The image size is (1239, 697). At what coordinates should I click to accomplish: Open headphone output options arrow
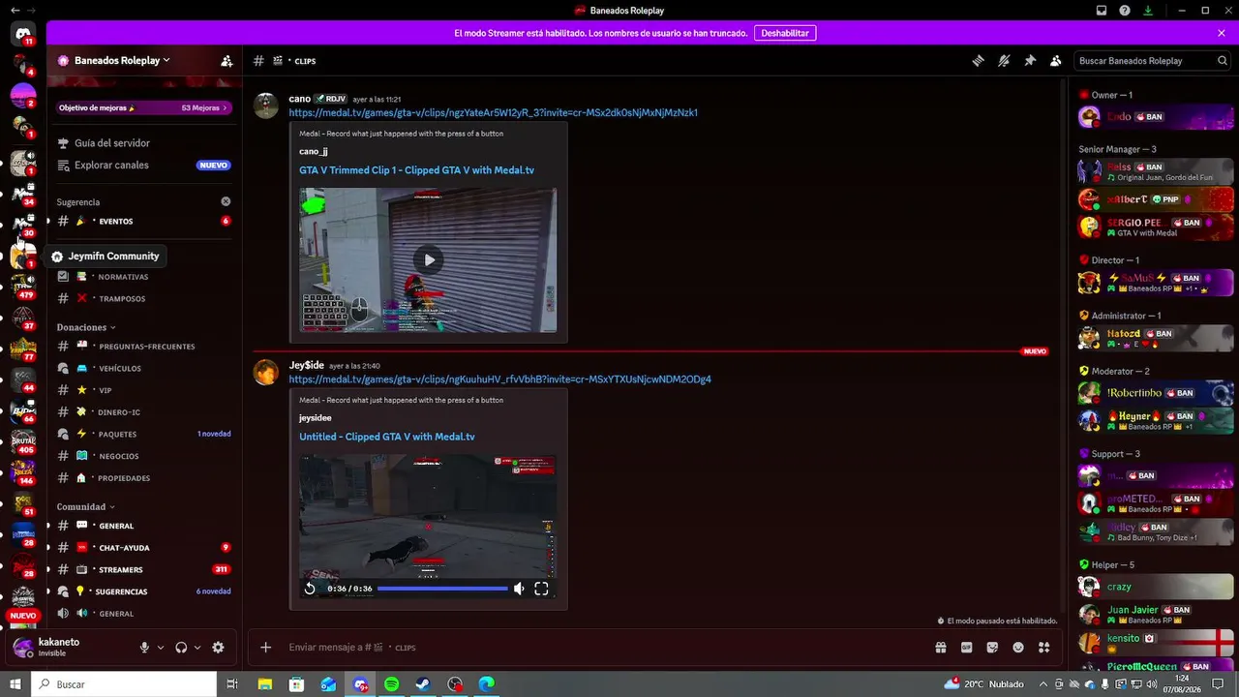pyautogui.click(x=197, y=648)
